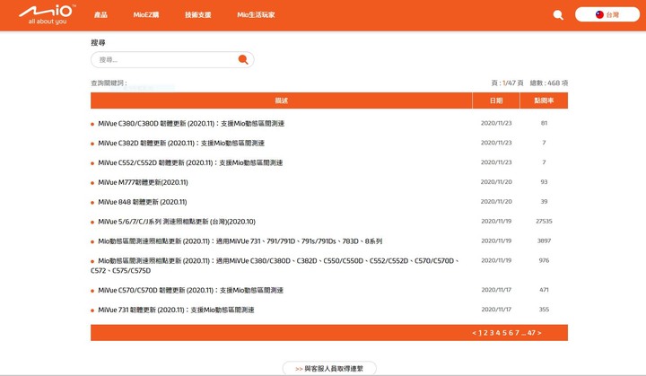Click the 27535 click count value
This screenshot has width=646, height=376.
[544, 222]
